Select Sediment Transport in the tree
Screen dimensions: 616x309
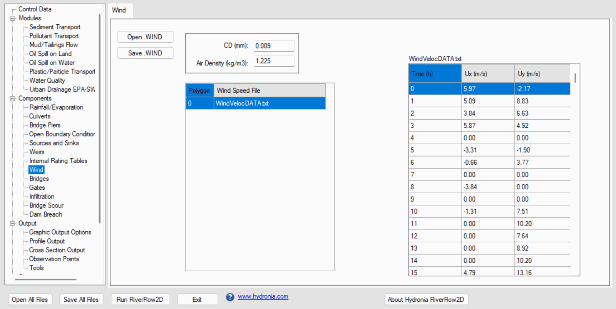(x=55, y=27)
